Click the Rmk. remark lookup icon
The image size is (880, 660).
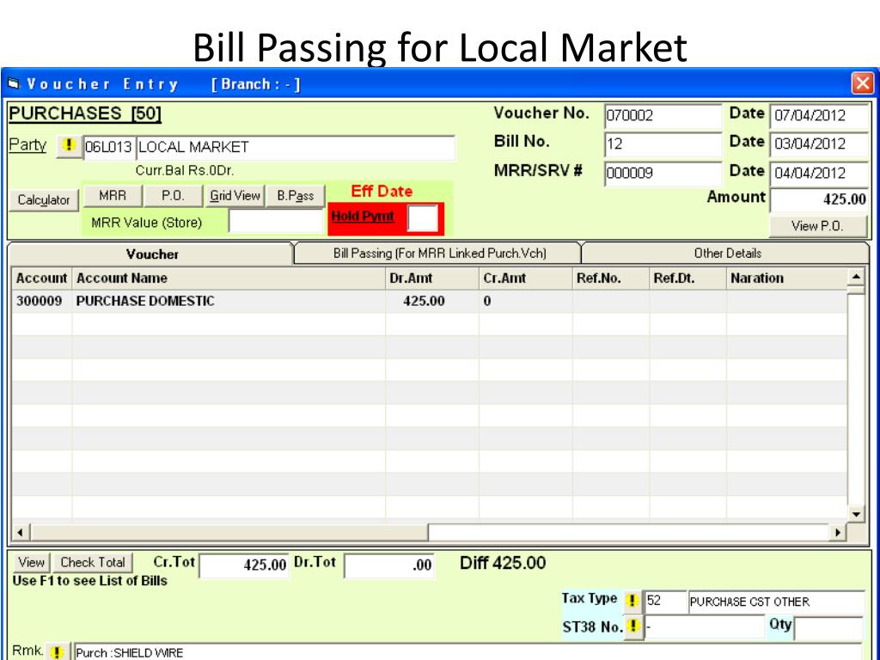tap(56, 652)
